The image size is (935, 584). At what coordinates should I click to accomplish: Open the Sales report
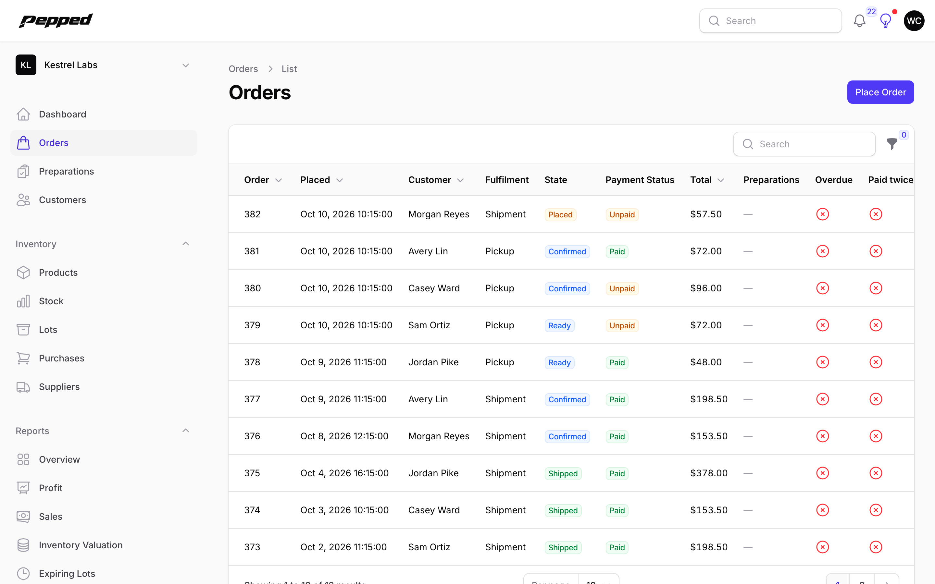pyautogui.click(x=104, y=517)
